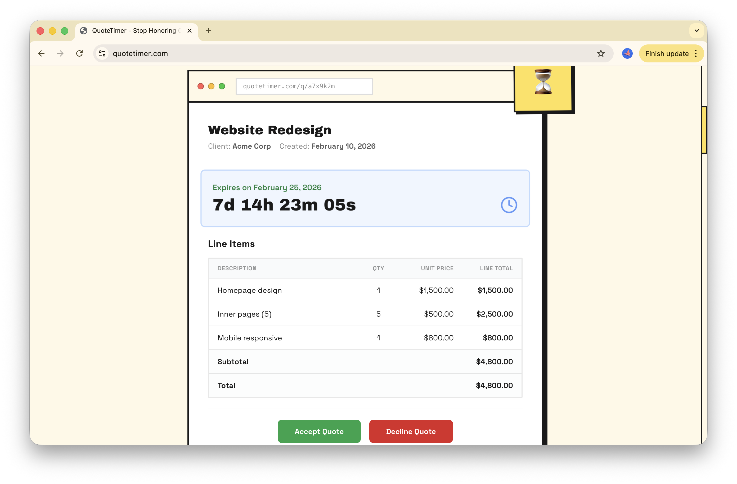Decline the Website Redesign quote
The height and width of the screenshot is (484, 737).
click(411, 431)
